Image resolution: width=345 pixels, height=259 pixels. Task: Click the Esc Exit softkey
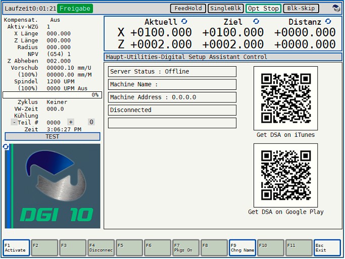(327, 248)
